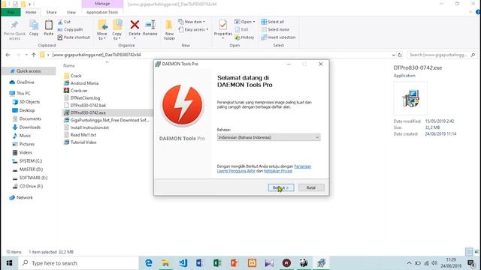Open the Application Tools tab
The width and height of the screenshot is (481, 270).
tap(102, 12)
